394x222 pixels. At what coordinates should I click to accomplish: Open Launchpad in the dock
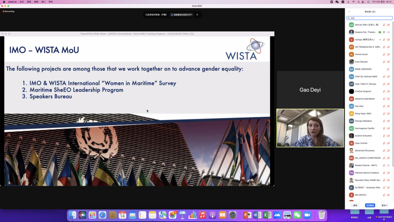point(93,215)
